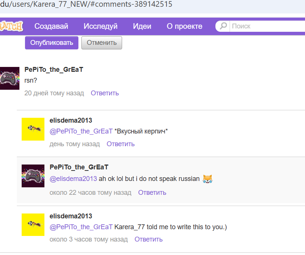The height and width of the screenshot is (255, 305).
Task: Reply to the 'Вкусный керпич' comment
Action: click(x=121, y=144)
